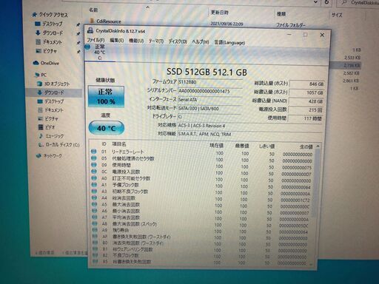Open the CdiResource folder in Explorer
The width and height of the screenshot is (379, 284).
coord(109,21)
